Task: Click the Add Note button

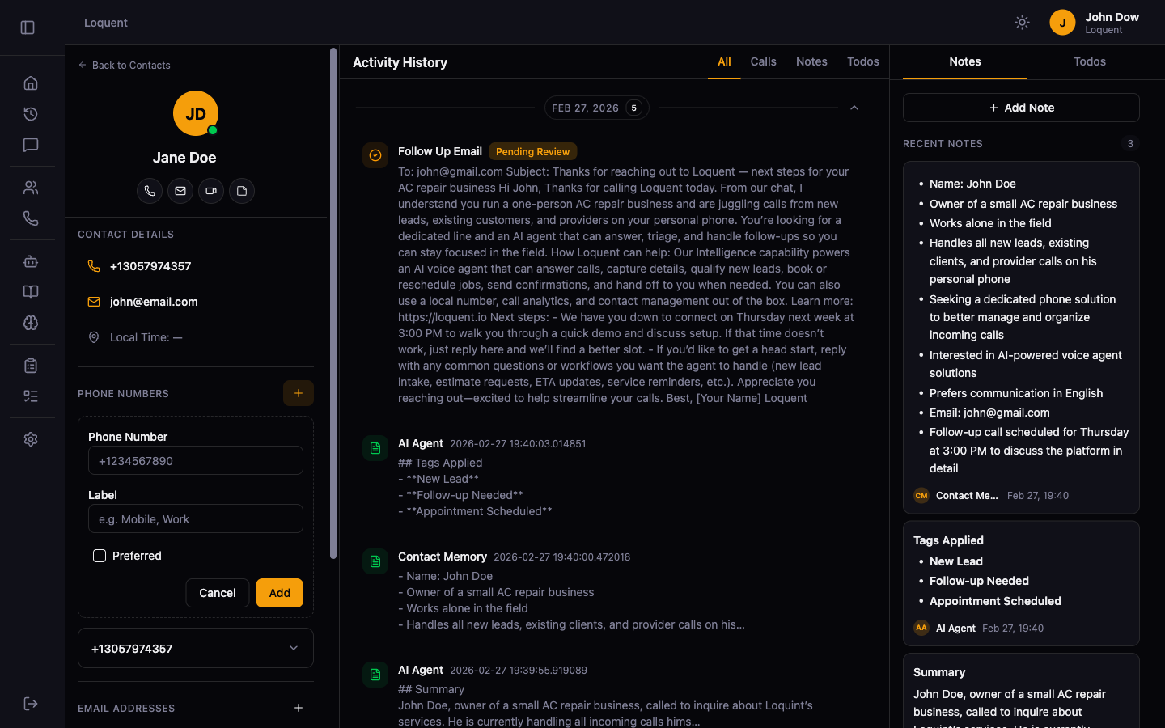Action: tap(1021, 108)
